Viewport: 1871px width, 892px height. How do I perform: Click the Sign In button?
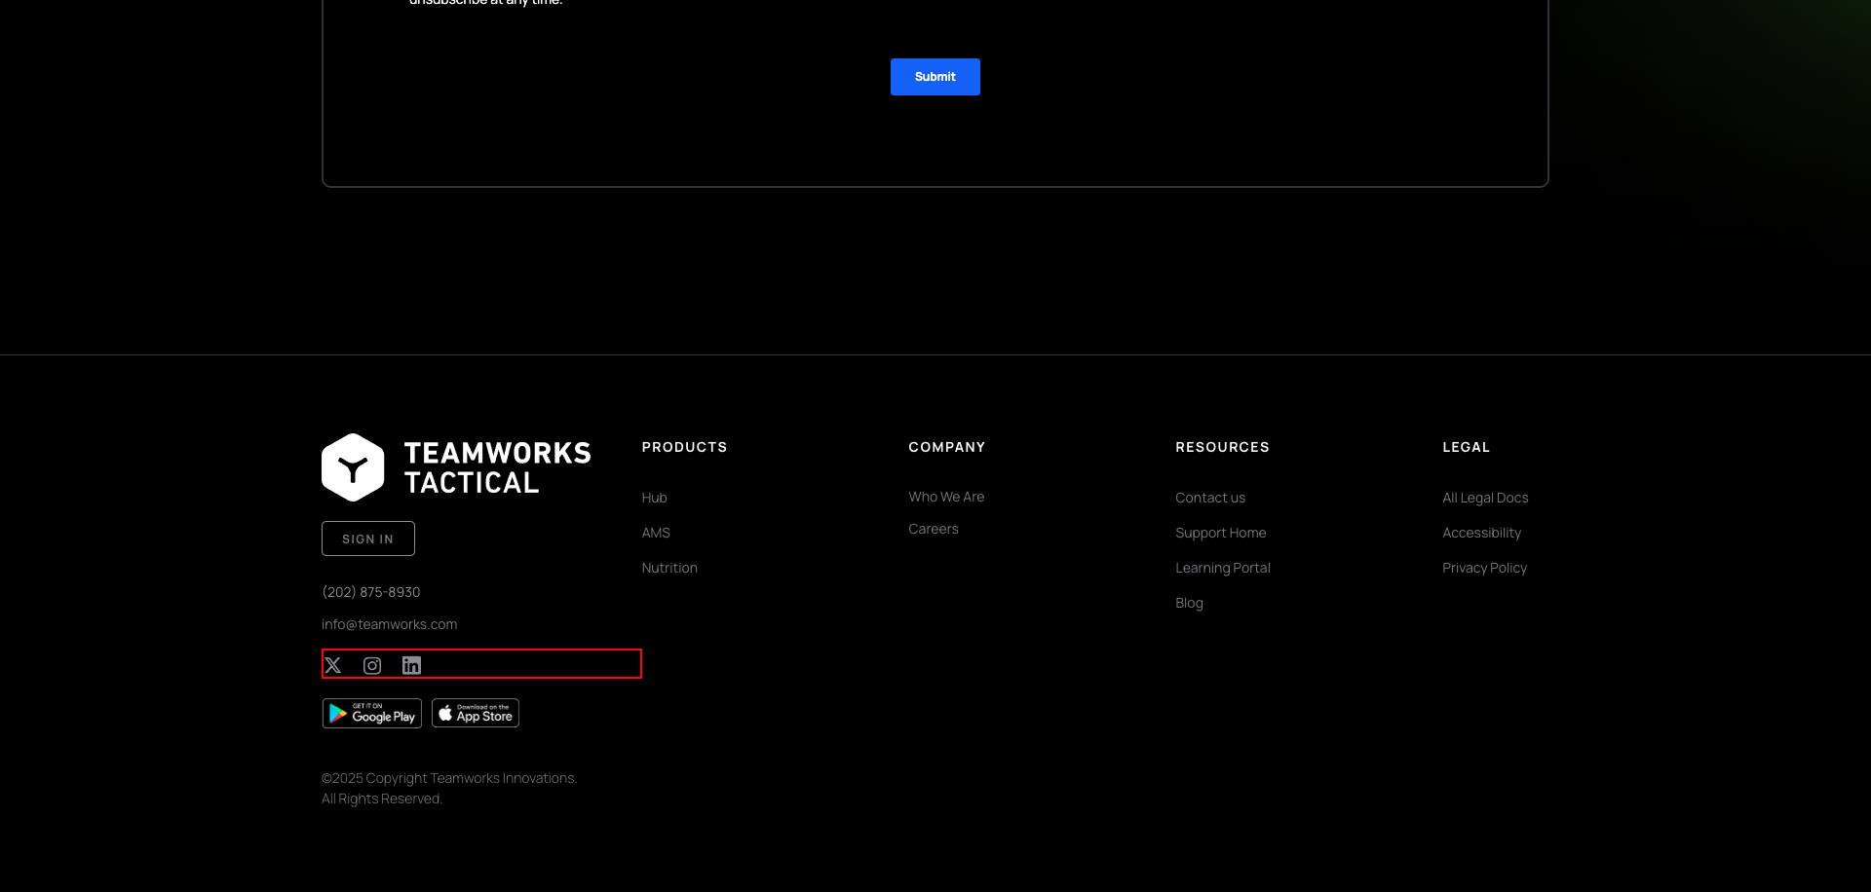click(x=368, y=539)
